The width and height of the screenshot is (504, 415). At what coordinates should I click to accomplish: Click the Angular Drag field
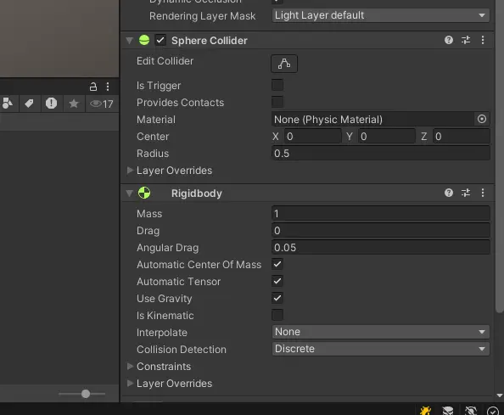pos(381,248)
